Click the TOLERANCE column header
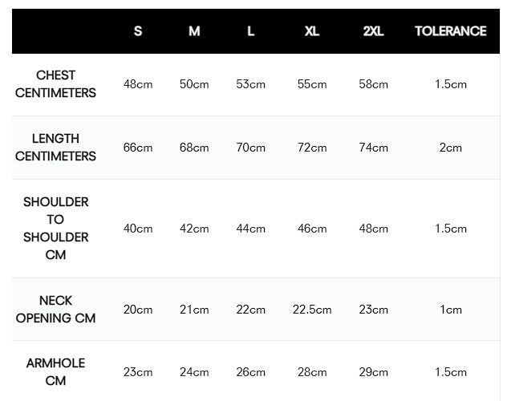 click(x=451, y=31)
